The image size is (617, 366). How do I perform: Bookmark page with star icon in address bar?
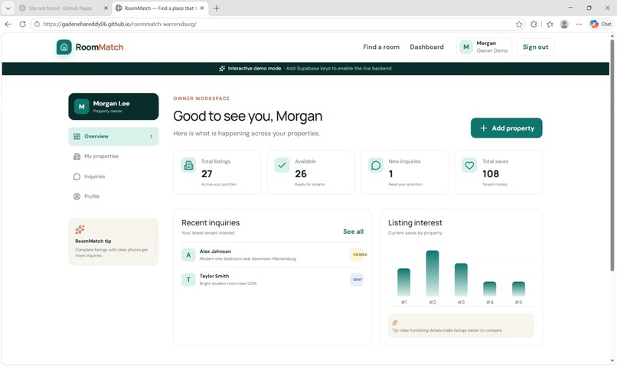click(x=519, y=24)
